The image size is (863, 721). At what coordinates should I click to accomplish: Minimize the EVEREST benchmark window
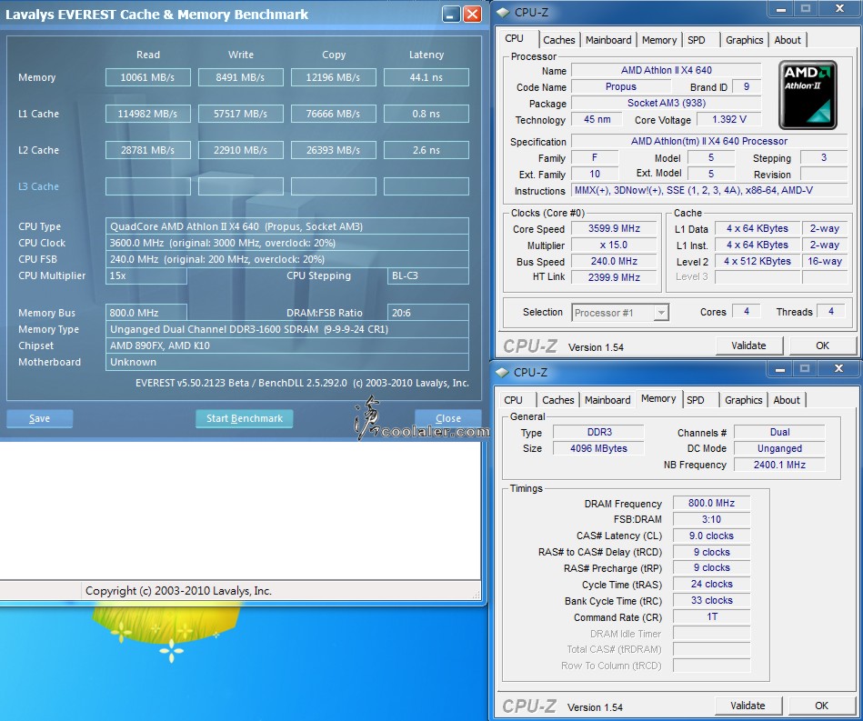point(451,15)
